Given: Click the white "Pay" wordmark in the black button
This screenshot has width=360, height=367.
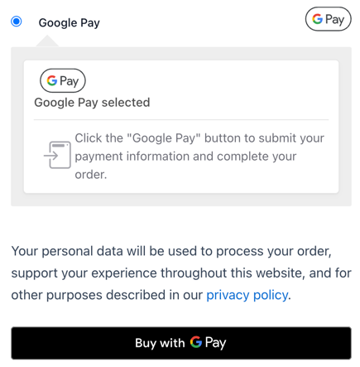Looking at the screenshot, I should tap(215, 343).
